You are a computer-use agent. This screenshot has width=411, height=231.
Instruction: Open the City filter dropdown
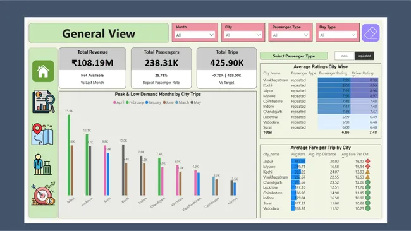point(243,35)
